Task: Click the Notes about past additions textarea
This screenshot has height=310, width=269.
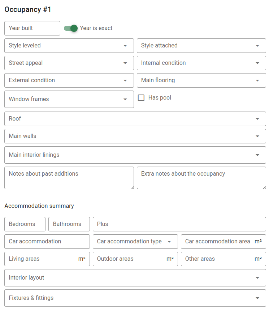Action: 69,178
